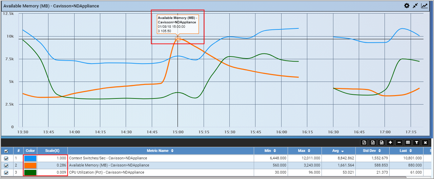This screenshot has width=434, height=179.
Task: Uncheck CPU Utilization (Pct) row checkbox
Action: pos(6,172)
